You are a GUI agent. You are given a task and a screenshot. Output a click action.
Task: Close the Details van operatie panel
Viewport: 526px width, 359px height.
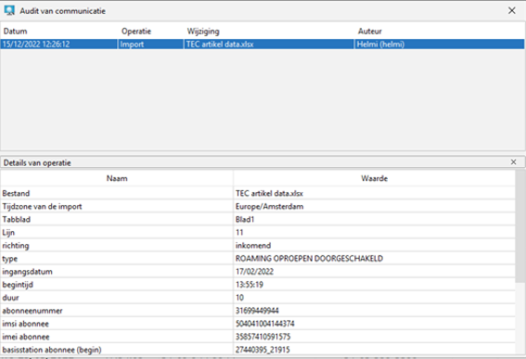pos(513,162)
